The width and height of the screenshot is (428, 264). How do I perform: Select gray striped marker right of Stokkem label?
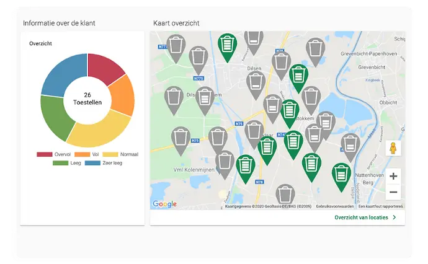(x=326, y=122)
